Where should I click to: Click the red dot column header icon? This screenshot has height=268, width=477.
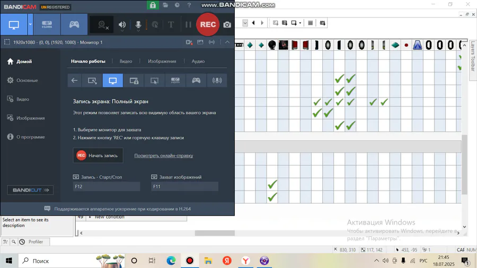pos(406,45)
